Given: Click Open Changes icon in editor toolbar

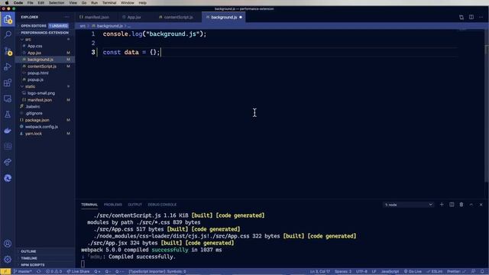Looking at the screenshot, I should 461,17.
